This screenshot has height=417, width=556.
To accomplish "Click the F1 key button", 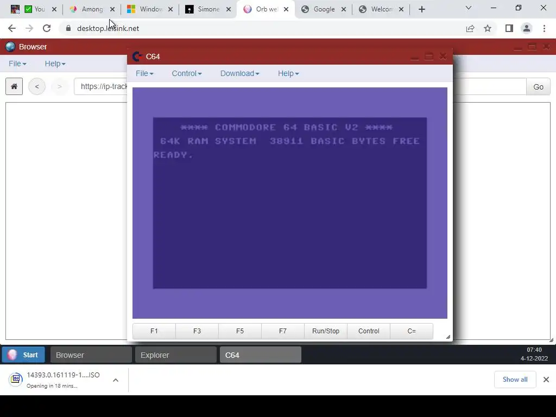I will (154, 331).
